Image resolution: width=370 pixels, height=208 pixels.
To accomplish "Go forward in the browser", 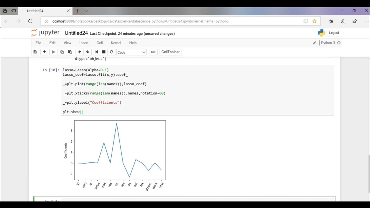I will coord(18,21).
